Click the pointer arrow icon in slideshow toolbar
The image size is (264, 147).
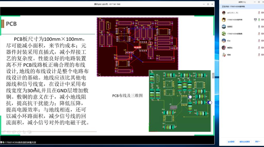24,132
